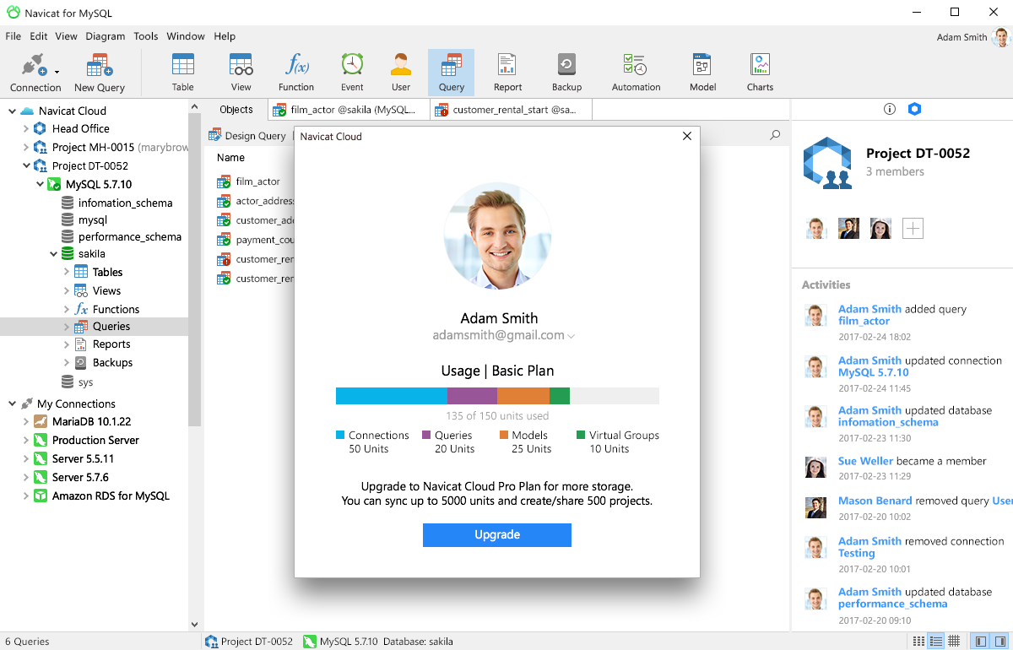Expand the Server 5.5.11 connection

tap(26, 459)
